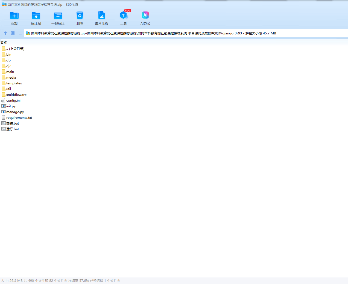Select the db folder

[x=6, y=60]
